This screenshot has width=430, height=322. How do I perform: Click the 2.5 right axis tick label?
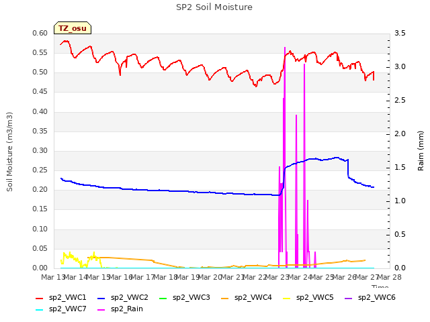click(x=400, y=100)
